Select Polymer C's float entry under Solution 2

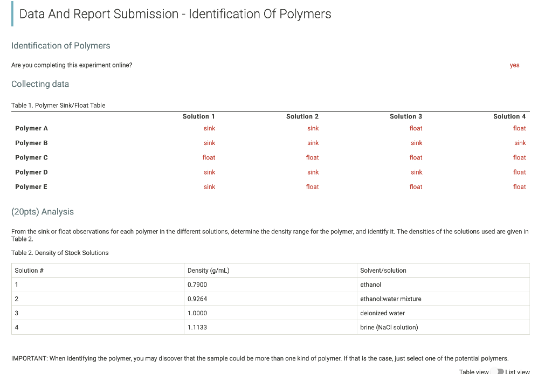pos(312,157)
